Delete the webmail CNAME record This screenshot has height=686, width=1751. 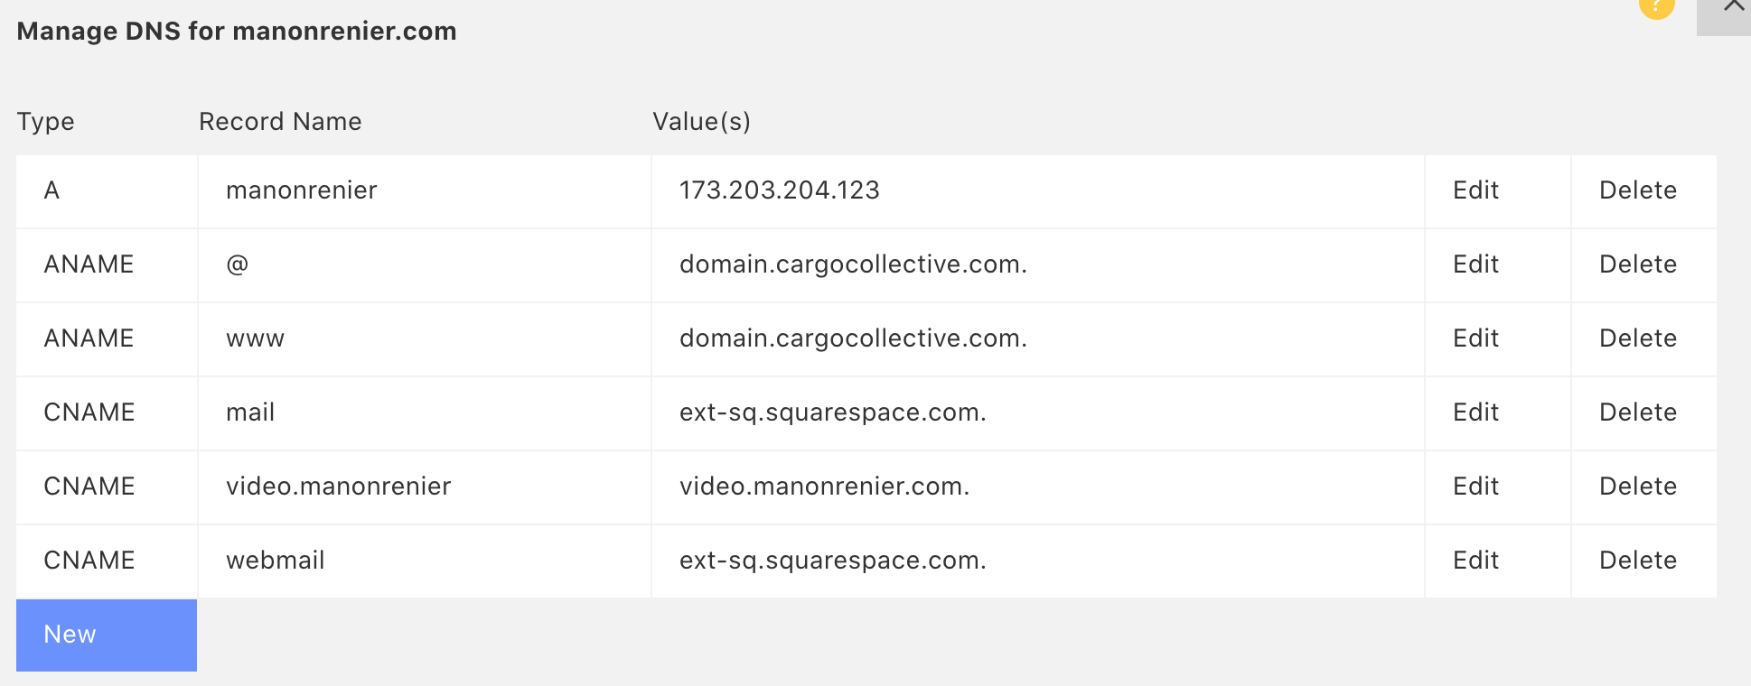1637,561
